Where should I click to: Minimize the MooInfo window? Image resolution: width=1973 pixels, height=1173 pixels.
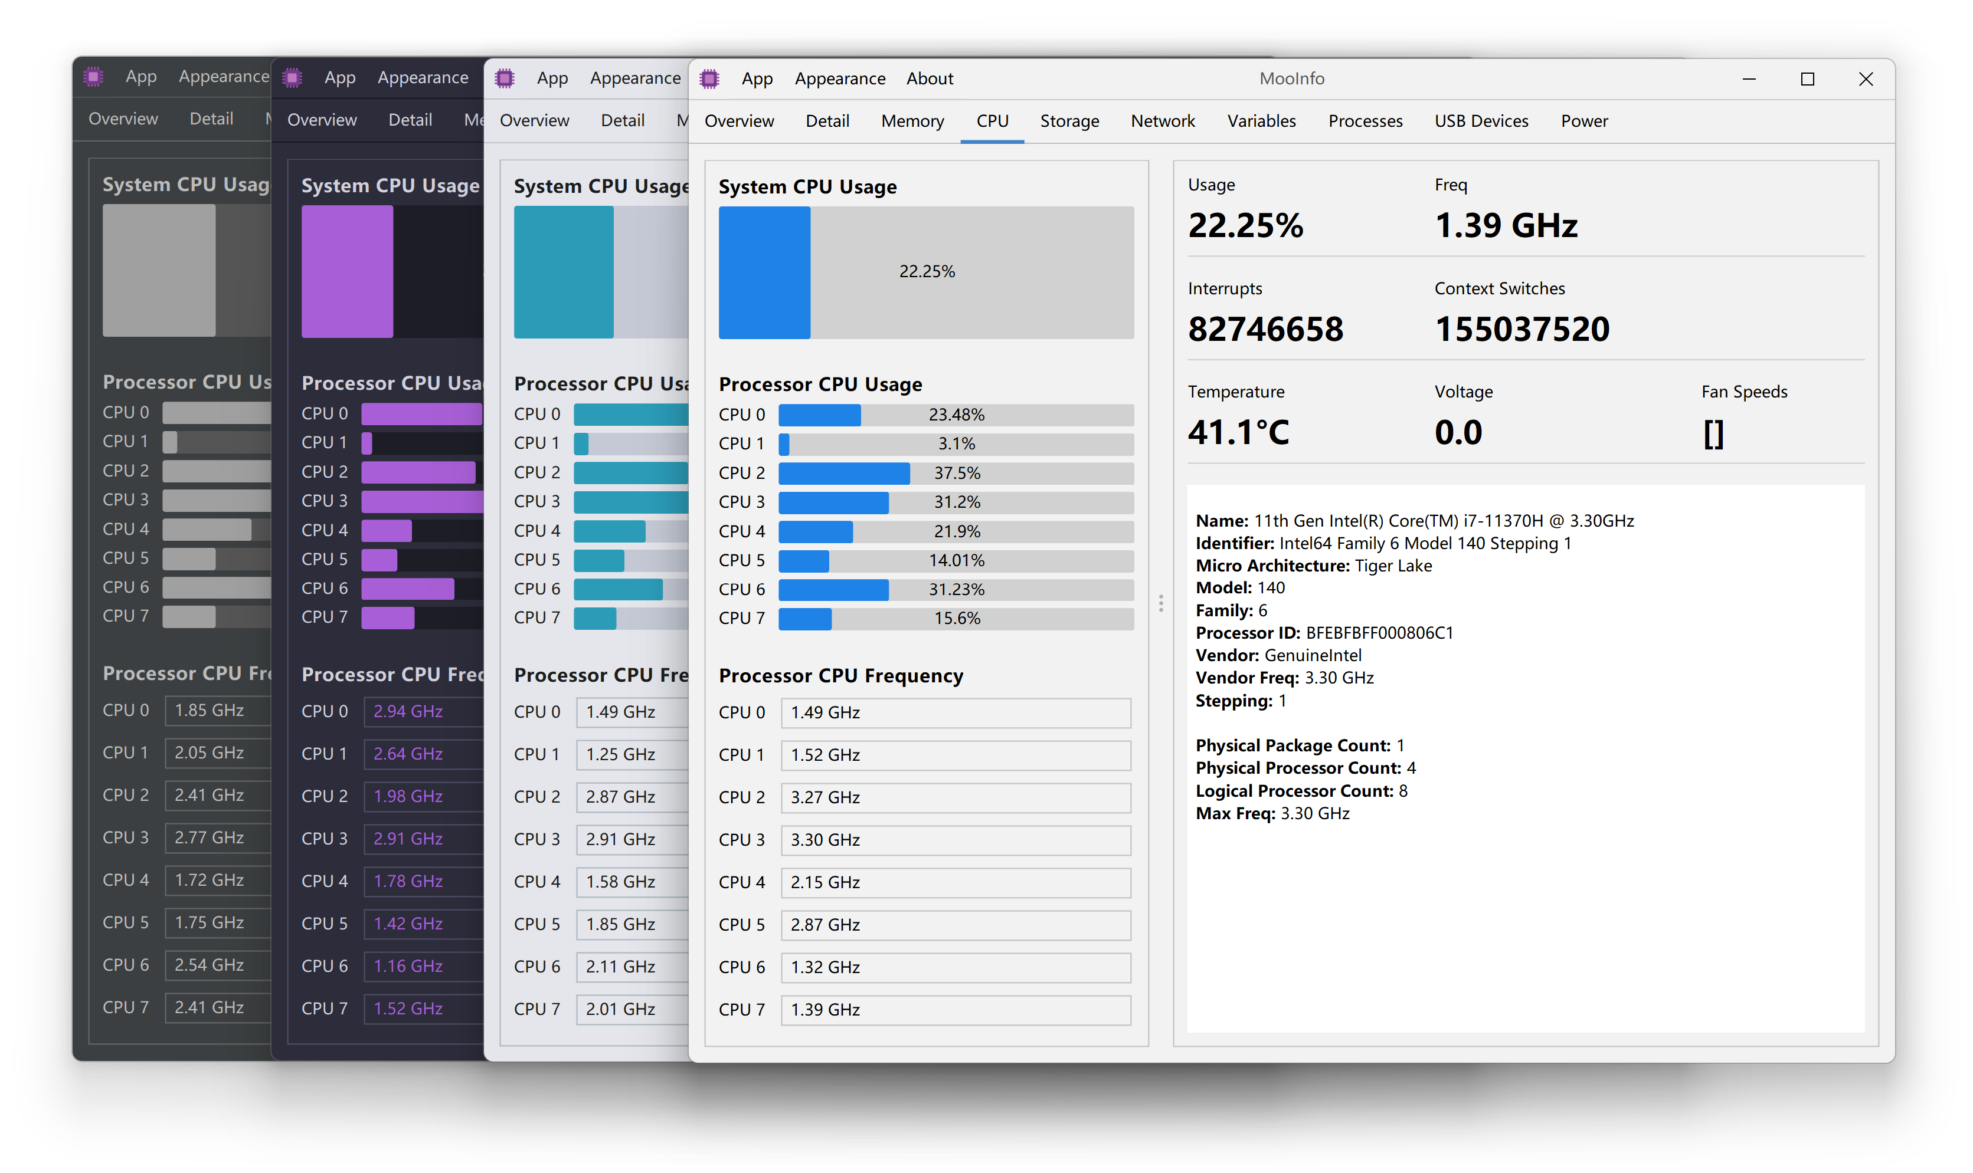(1748, 79)
